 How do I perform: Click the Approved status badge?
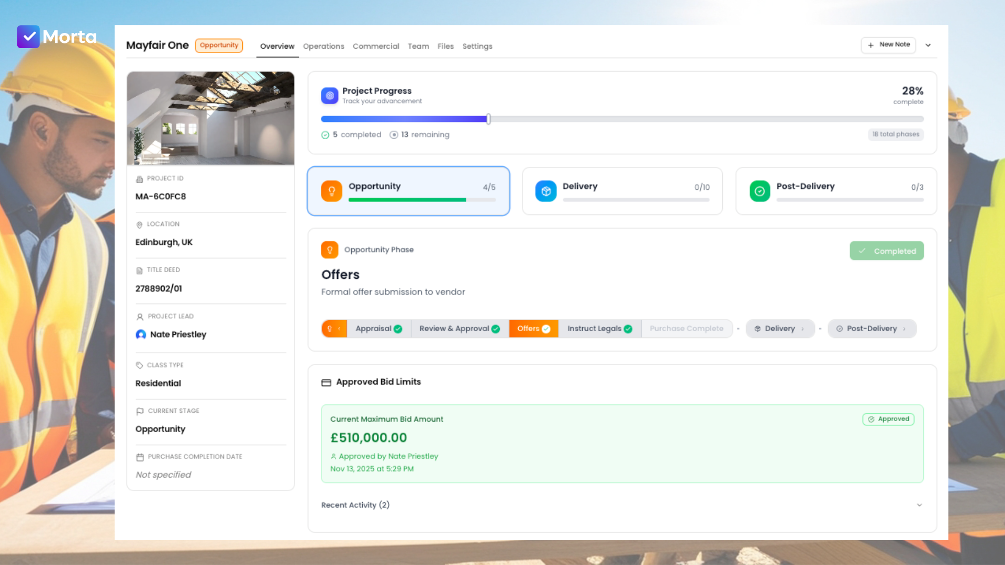pyautogui.click(x=888, y=419)
